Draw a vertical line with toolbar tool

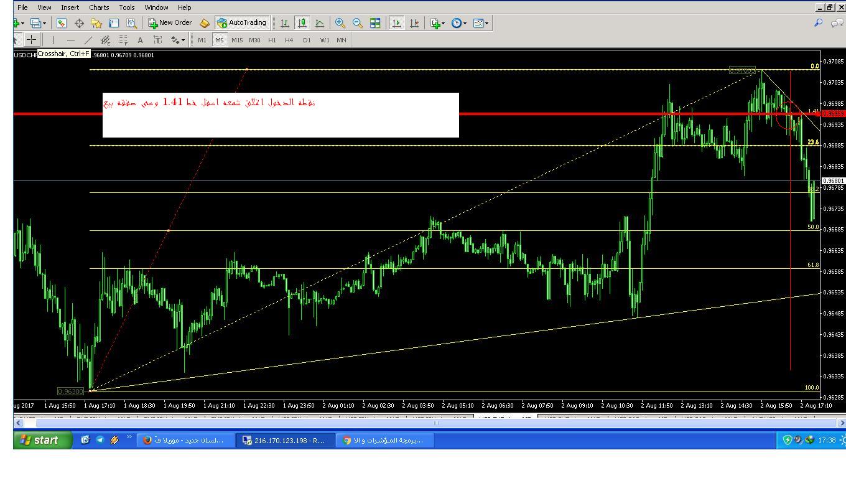[53, 40]
